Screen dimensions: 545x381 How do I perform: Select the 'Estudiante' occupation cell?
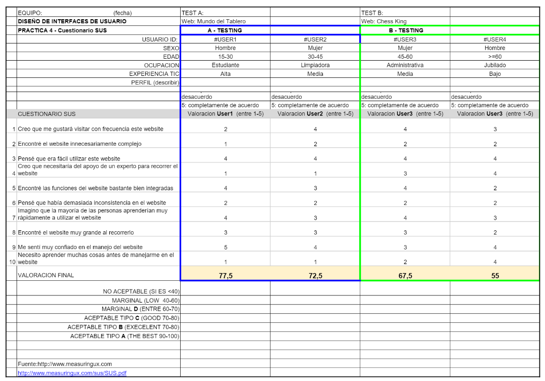pos(225,65)
